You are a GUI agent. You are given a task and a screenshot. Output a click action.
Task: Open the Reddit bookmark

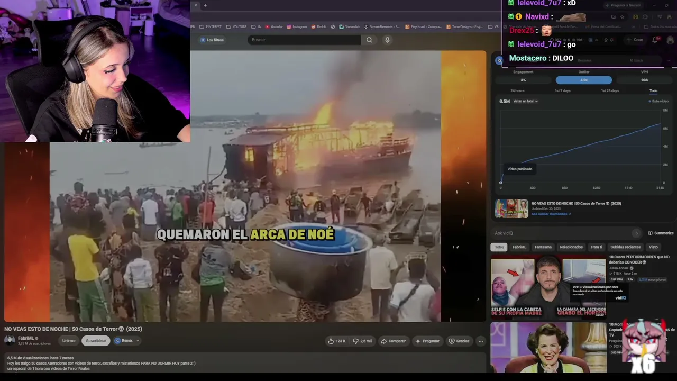click(x=319, y=26)
